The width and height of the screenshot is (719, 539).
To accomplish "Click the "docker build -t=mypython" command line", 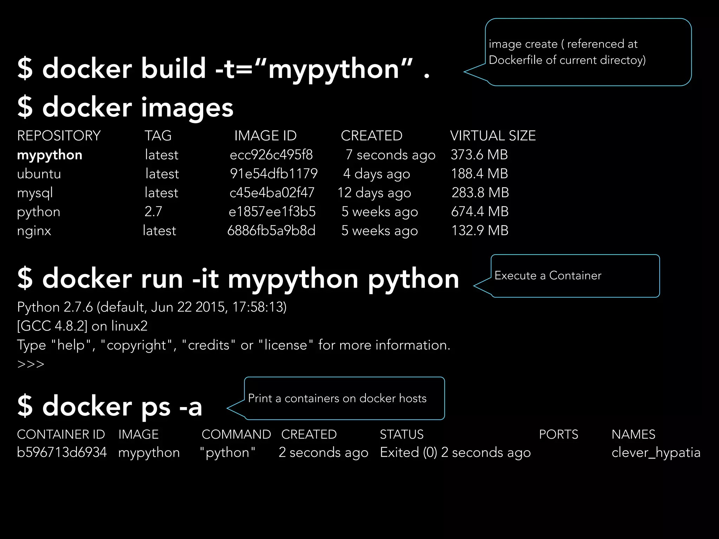I will click(x=223, y=69).
